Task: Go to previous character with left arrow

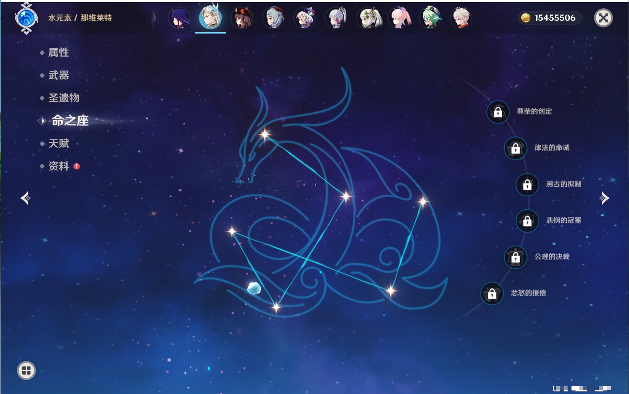Action: point(25,198)
